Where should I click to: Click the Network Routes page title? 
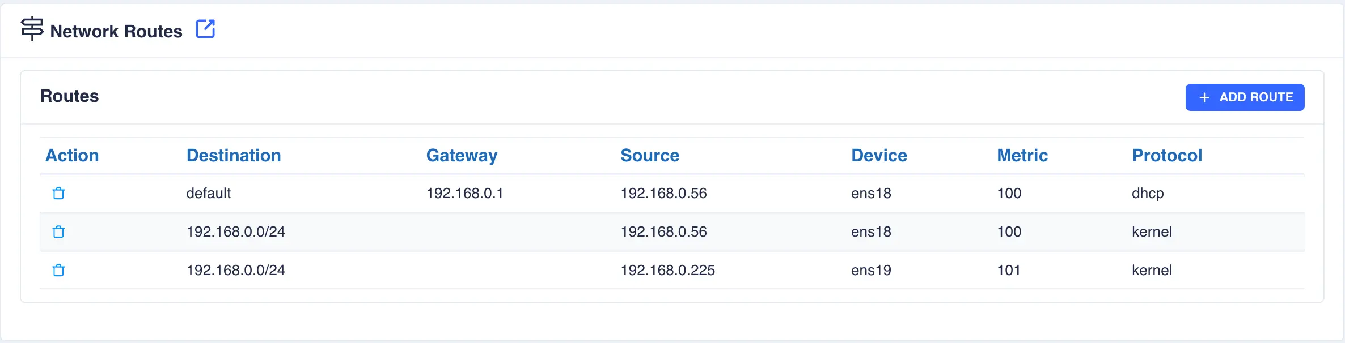pyautogui.click(x=116, y=31)
